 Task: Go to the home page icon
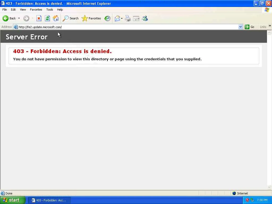click(x=56, y=18)
